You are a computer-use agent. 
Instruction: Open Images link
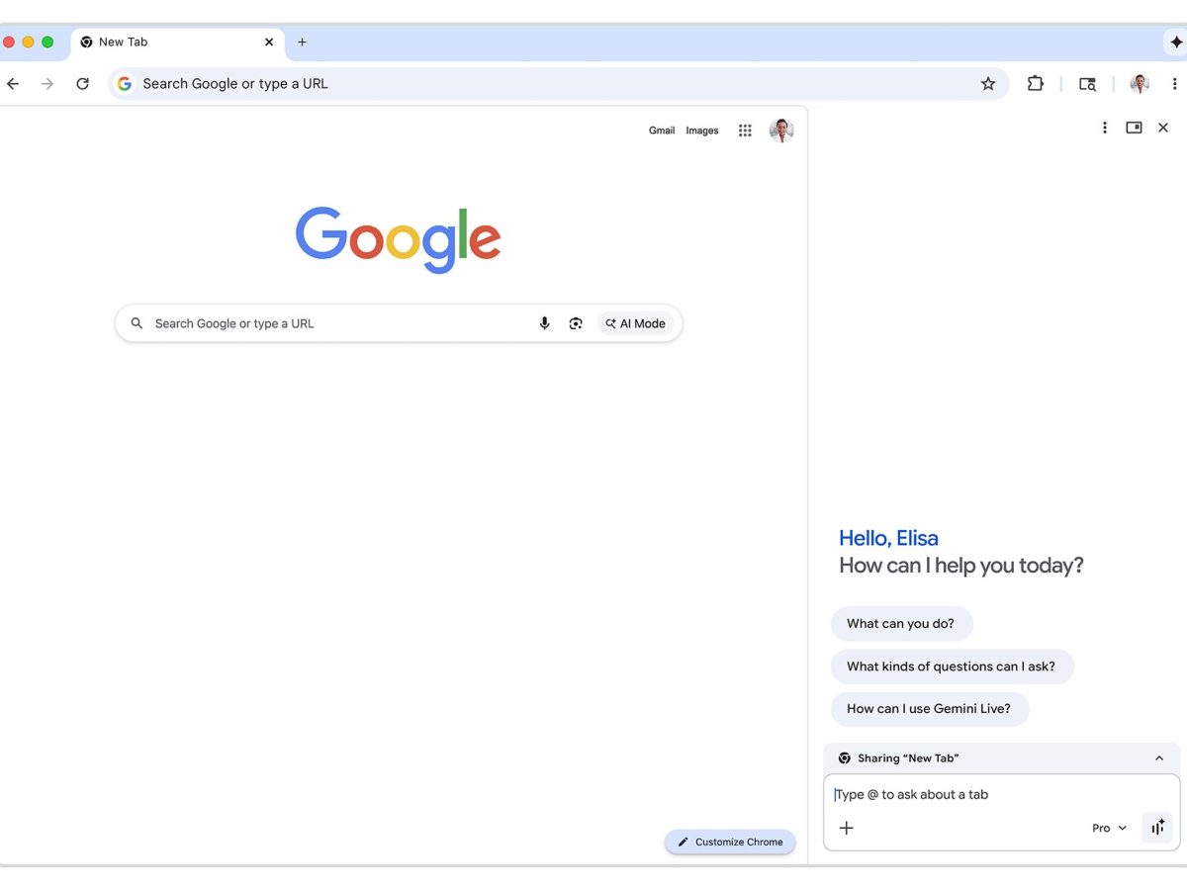[702, 131]
